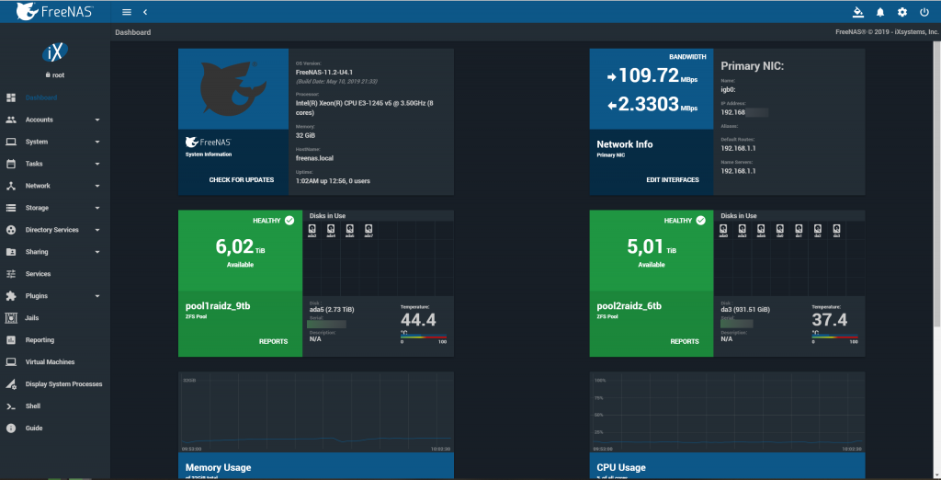The height and width of the screenshot is (480, 941).
Task: Click the 37.4 temperature reading
Action: click(829, 320)
